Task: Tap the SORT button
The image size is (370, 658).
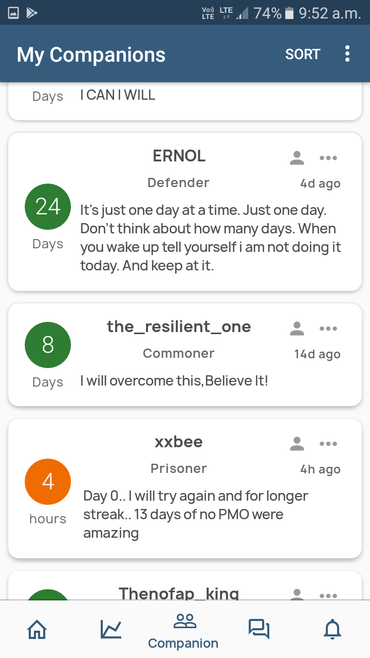Action: click(x=303, y=54)
